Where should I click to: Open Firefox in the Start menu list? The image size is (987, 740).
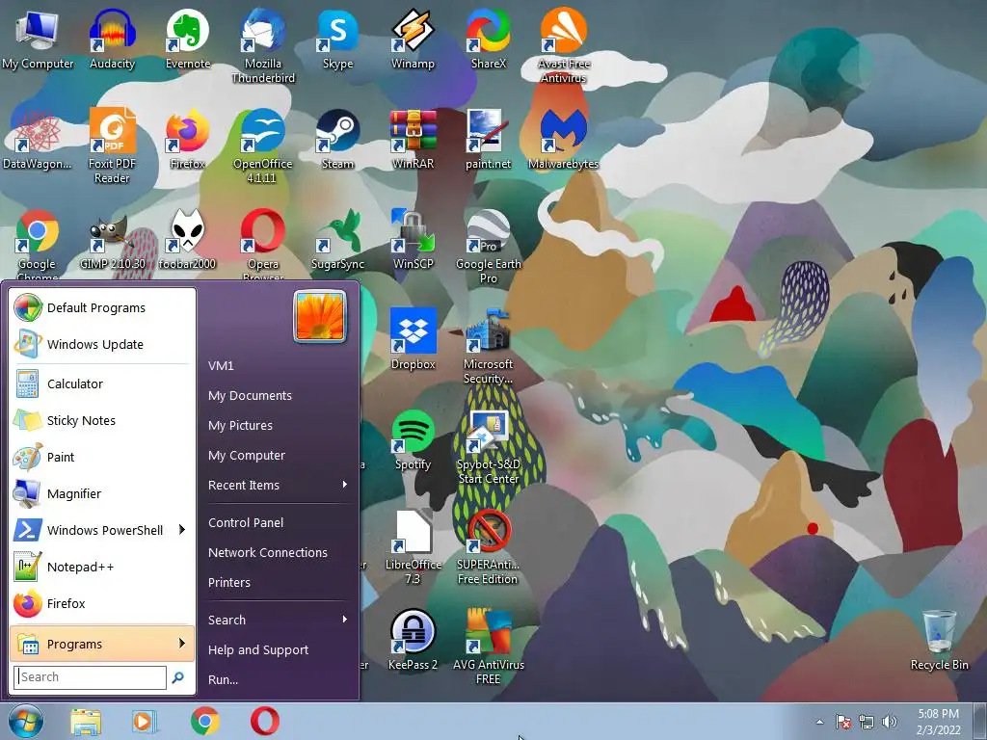[x=102, y=603]
